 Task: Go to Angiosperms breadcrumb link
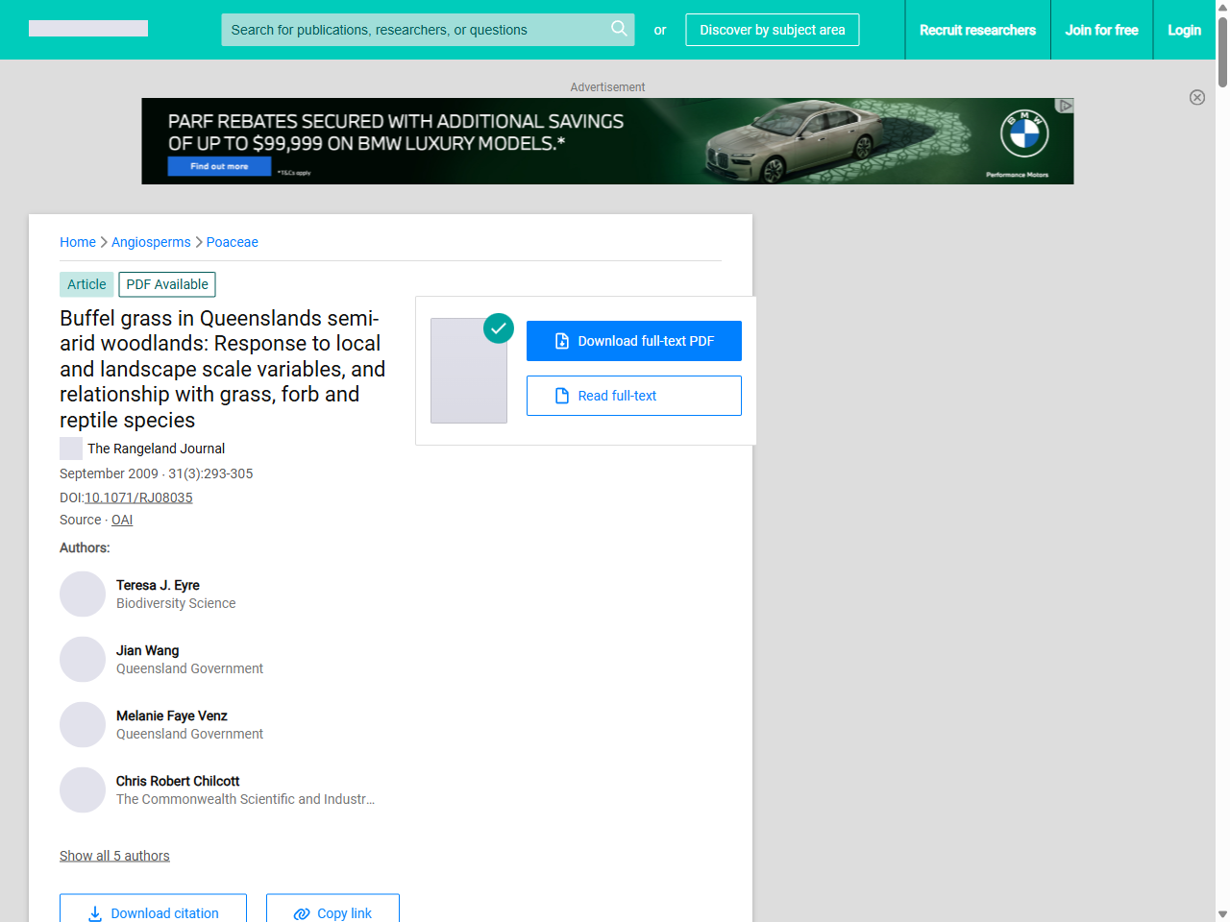(x=151, y=242)
